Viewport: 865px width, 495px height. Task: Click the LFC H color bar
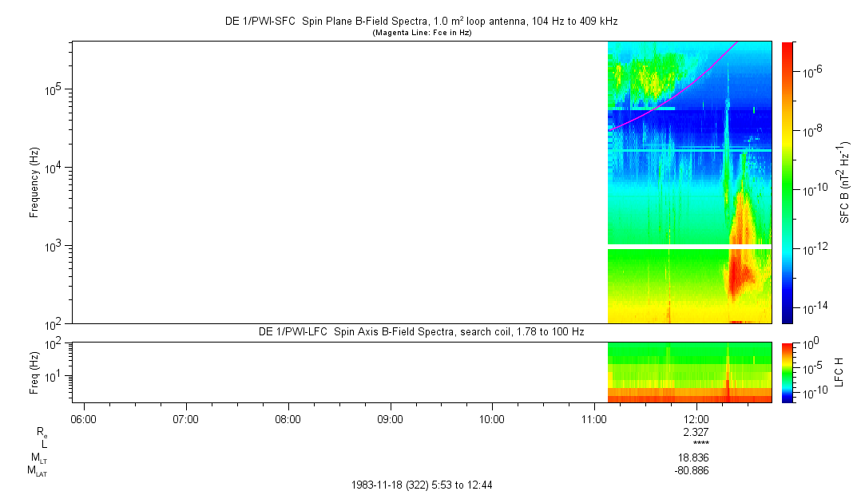787,372
